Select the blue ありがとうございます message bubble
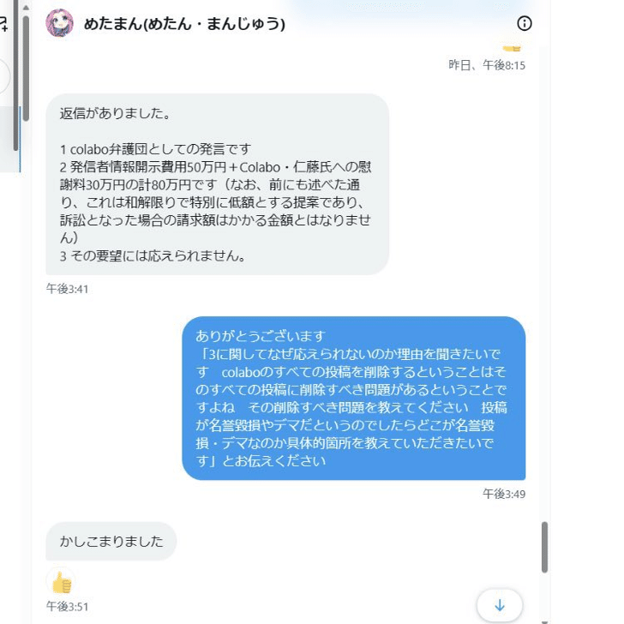The height and width of the screenshot is (624, 624). (x=354, y=398)
